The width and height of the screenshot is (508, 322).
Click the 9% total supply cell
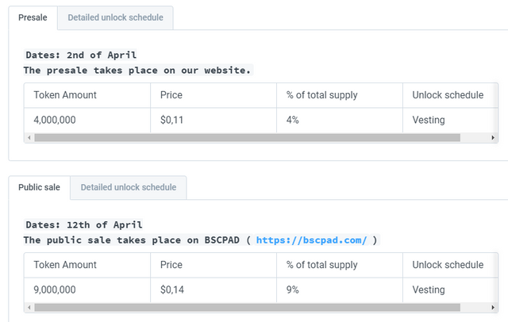(292, 290)
